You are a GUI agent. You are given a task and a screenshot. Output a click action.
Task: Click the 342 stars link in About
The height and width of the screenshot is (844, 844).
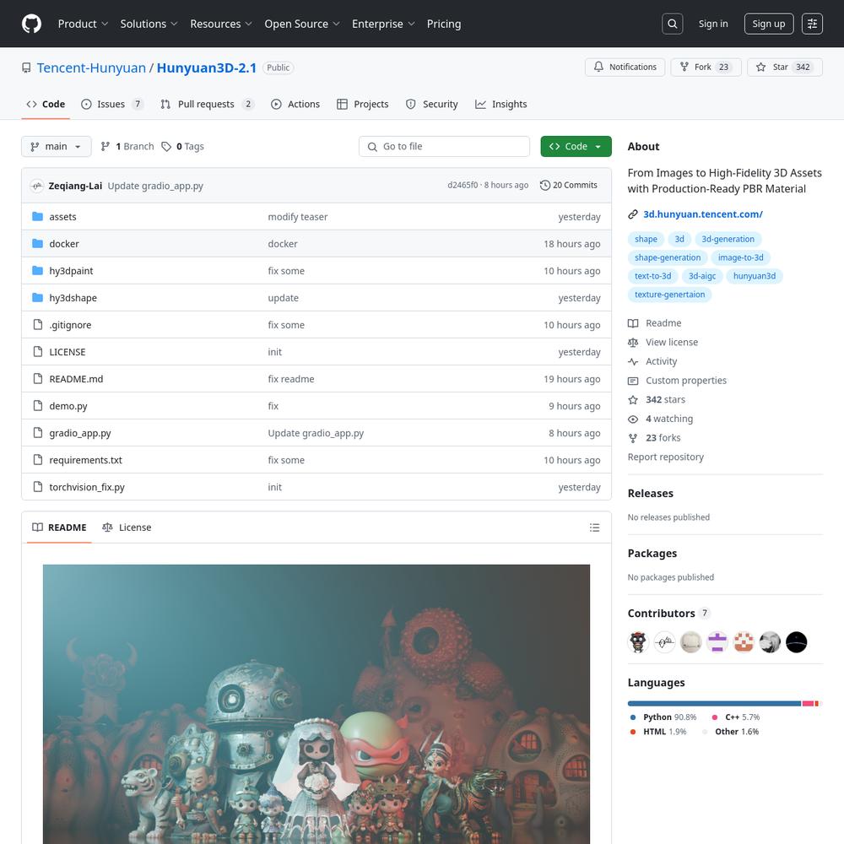[x=665, y=400]
